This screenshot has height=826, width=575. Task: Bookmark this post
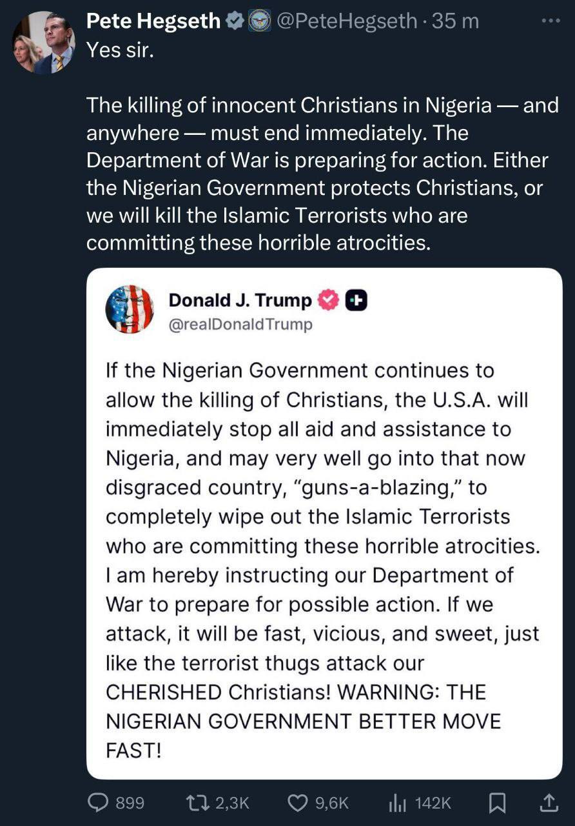(497, 802)
